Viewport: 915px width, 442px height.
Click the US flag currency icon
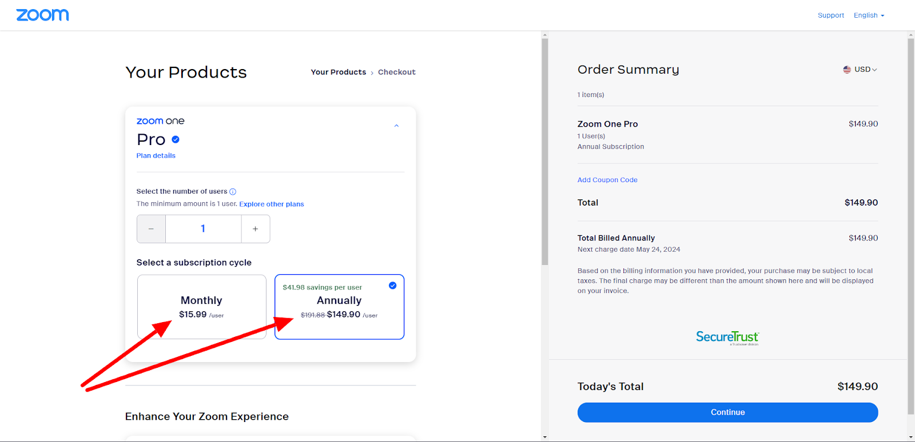click(847, 70)
